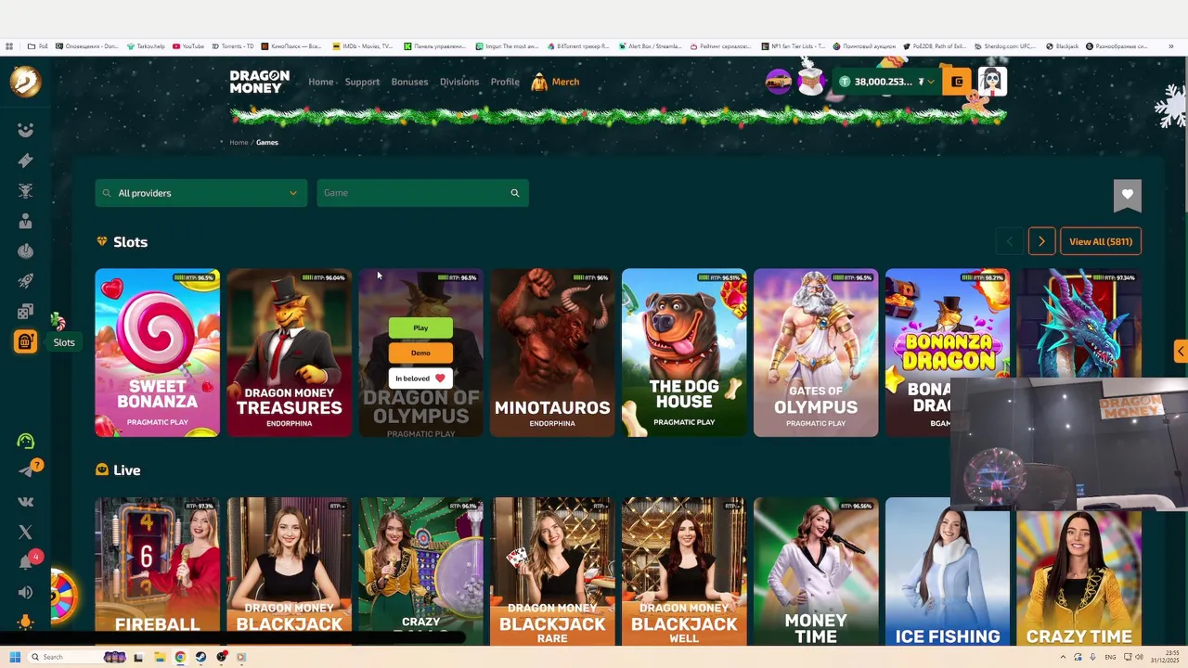Image resolution: width=1188 pixels, height=668 pixels.
Task: Open Support in top navigation
Action: click(362, 82)
